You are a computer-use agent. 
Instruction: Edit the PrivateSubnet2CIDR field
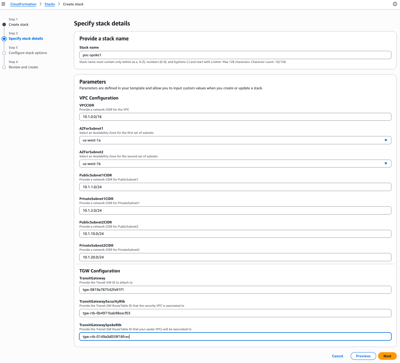click(235, 257)
